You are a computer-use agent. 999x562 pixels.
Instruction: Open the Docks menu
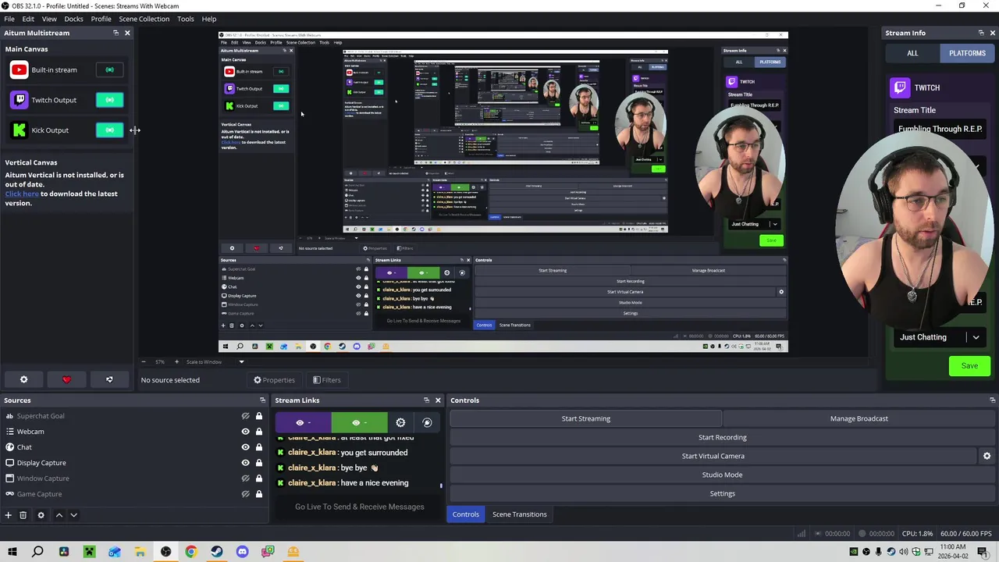pos(73,19)
